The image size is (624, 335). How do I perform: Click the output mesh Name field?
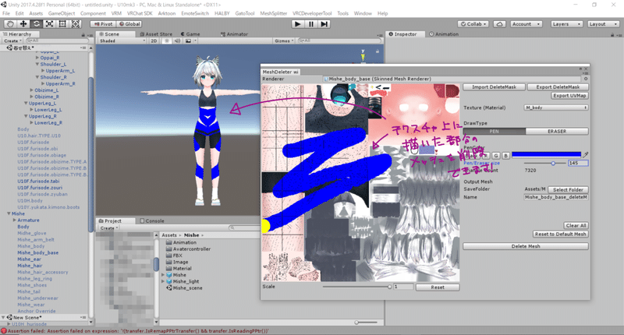[556, 197]
